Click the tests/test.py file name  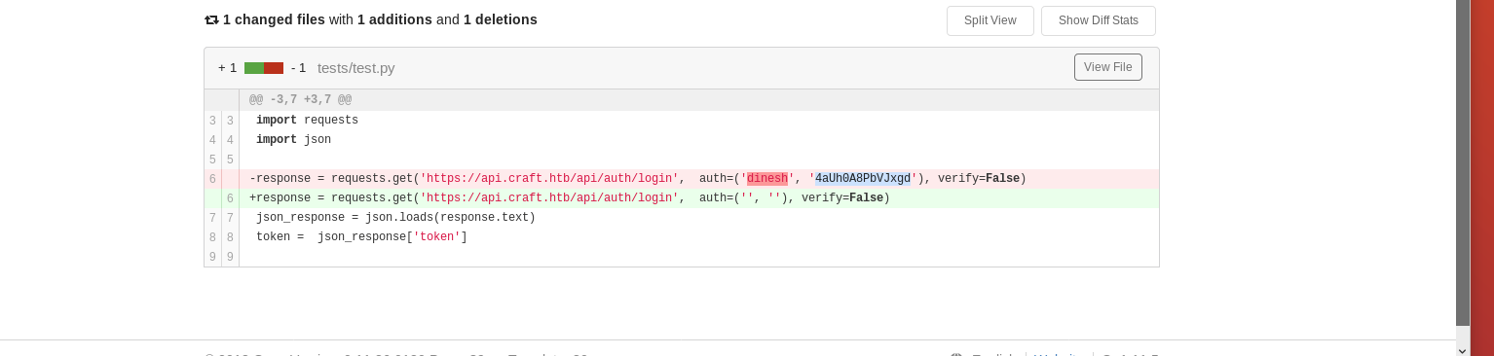(355, 68)
